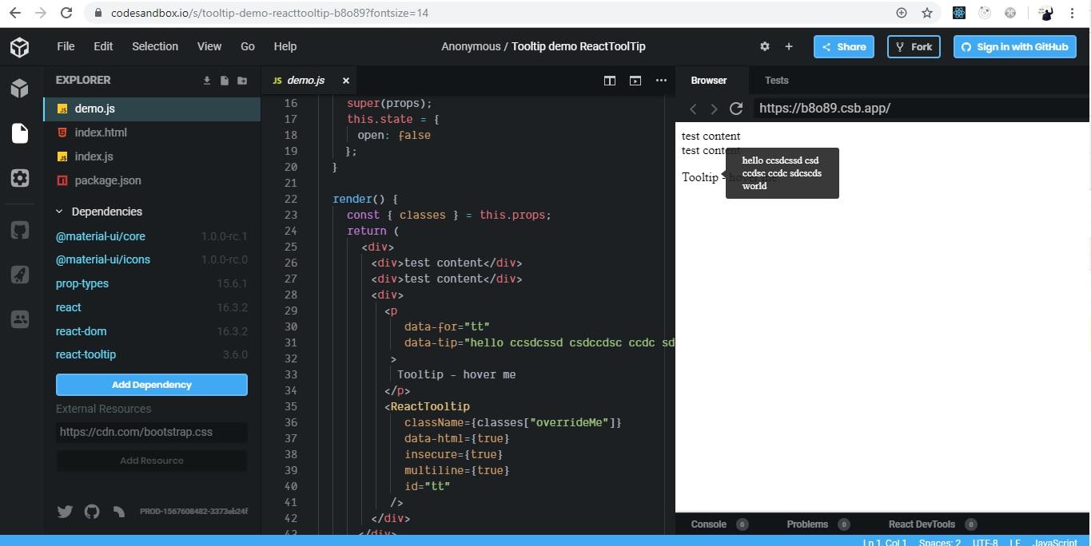The height and width of the screenshot is (546, 1091).
Task: Click the GitHub icon at sidebar bottom
Action: pos(92,512)
